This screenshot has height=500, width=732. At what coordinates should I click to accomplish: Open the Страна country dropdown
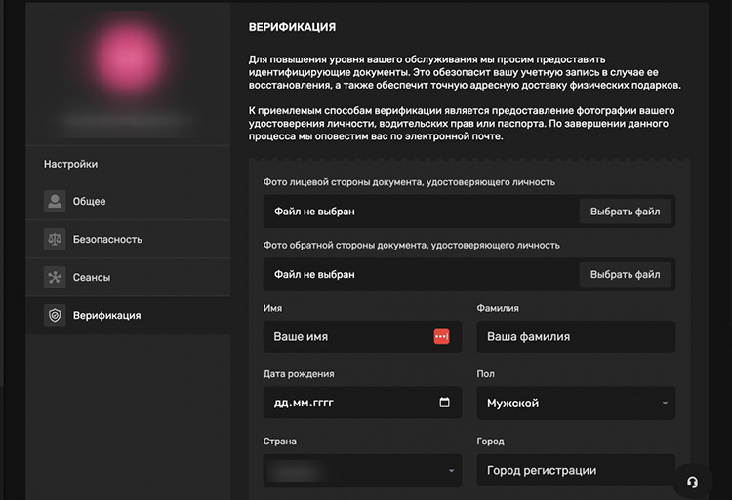(362, 471)
